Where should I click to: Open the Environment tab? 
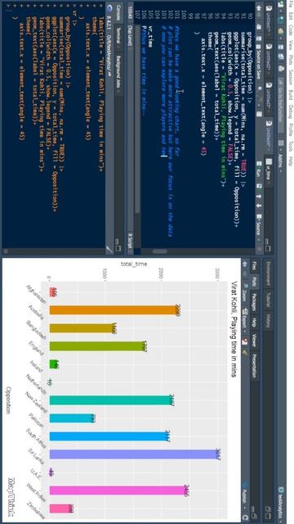(x=268, y=274)
